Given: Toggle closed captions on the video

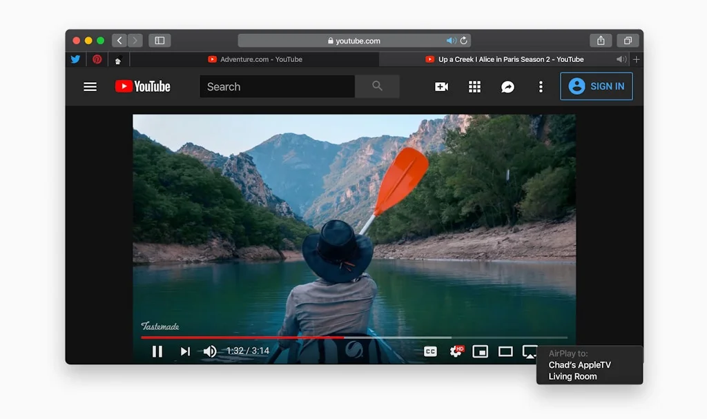Looking at the screenshot, I should click(430, 351).
